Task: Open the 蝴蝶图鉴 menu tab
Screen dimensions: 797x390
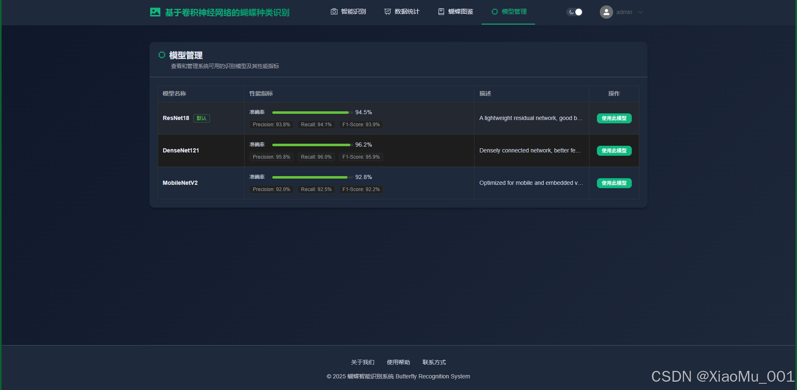Action: tap(455, 12)
